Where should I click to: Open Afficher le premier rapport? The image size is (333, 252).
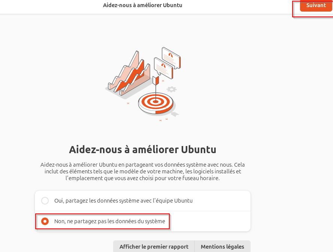(154, 246)
